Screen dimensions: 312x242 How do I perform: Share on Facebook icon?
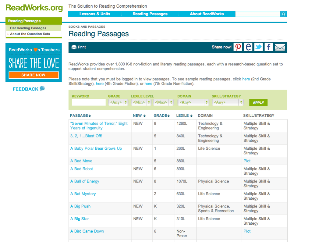(x=269, y=47)
